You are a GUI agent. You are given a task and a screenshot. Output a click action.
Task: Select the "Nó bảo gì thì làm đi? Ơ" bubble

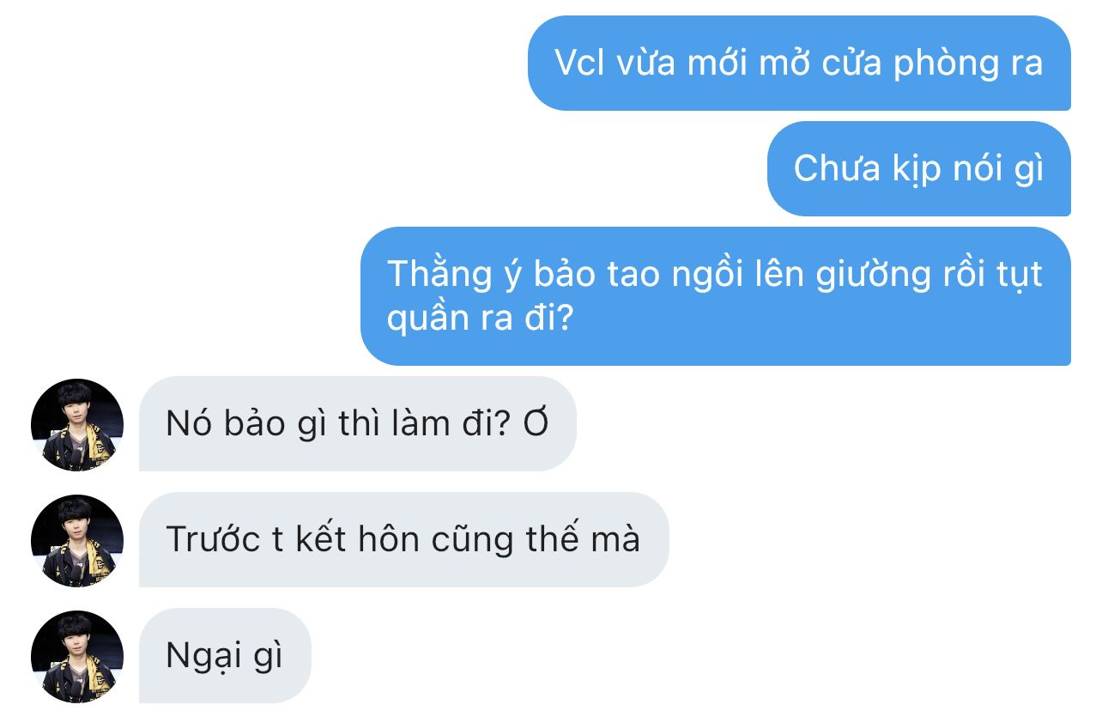point(357,424)
